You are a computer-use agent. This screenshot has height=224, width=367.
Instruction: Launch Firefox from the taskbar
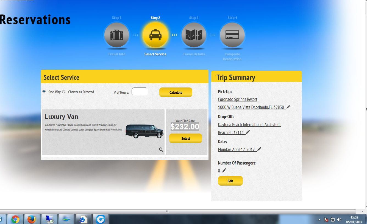(x=32, y=219)
